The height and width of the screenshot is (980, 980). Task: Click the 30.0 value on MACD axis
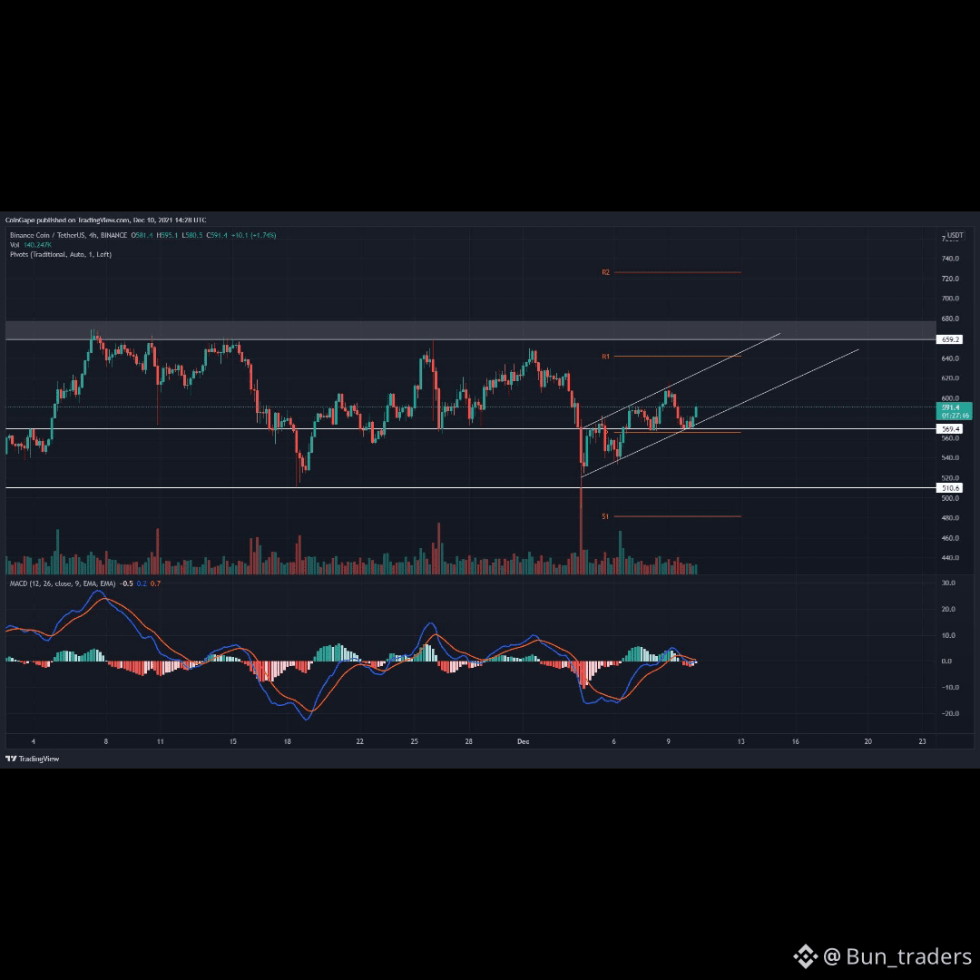point(948,583)
